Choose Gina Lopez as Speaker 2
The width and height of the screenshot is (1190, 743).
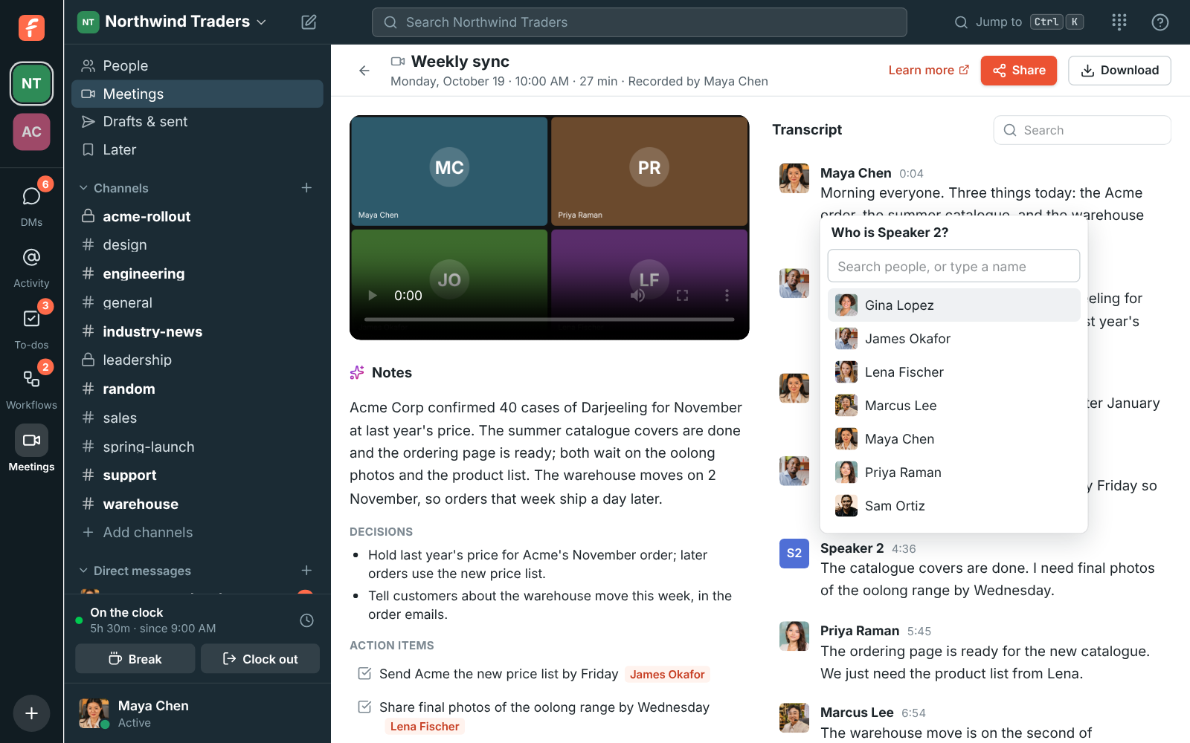pos(953,305)
